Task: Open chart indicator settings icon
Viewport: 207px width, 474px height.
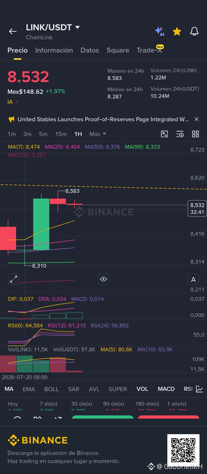Action: coord(180,134)
